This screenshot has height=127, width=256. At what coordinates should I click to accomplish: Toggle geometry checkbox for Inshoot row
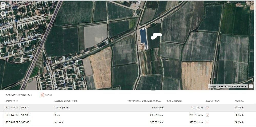(x=208, y=122)
